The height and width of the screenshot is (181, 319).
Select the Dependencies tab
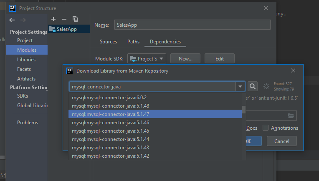(x=165, y=42)
